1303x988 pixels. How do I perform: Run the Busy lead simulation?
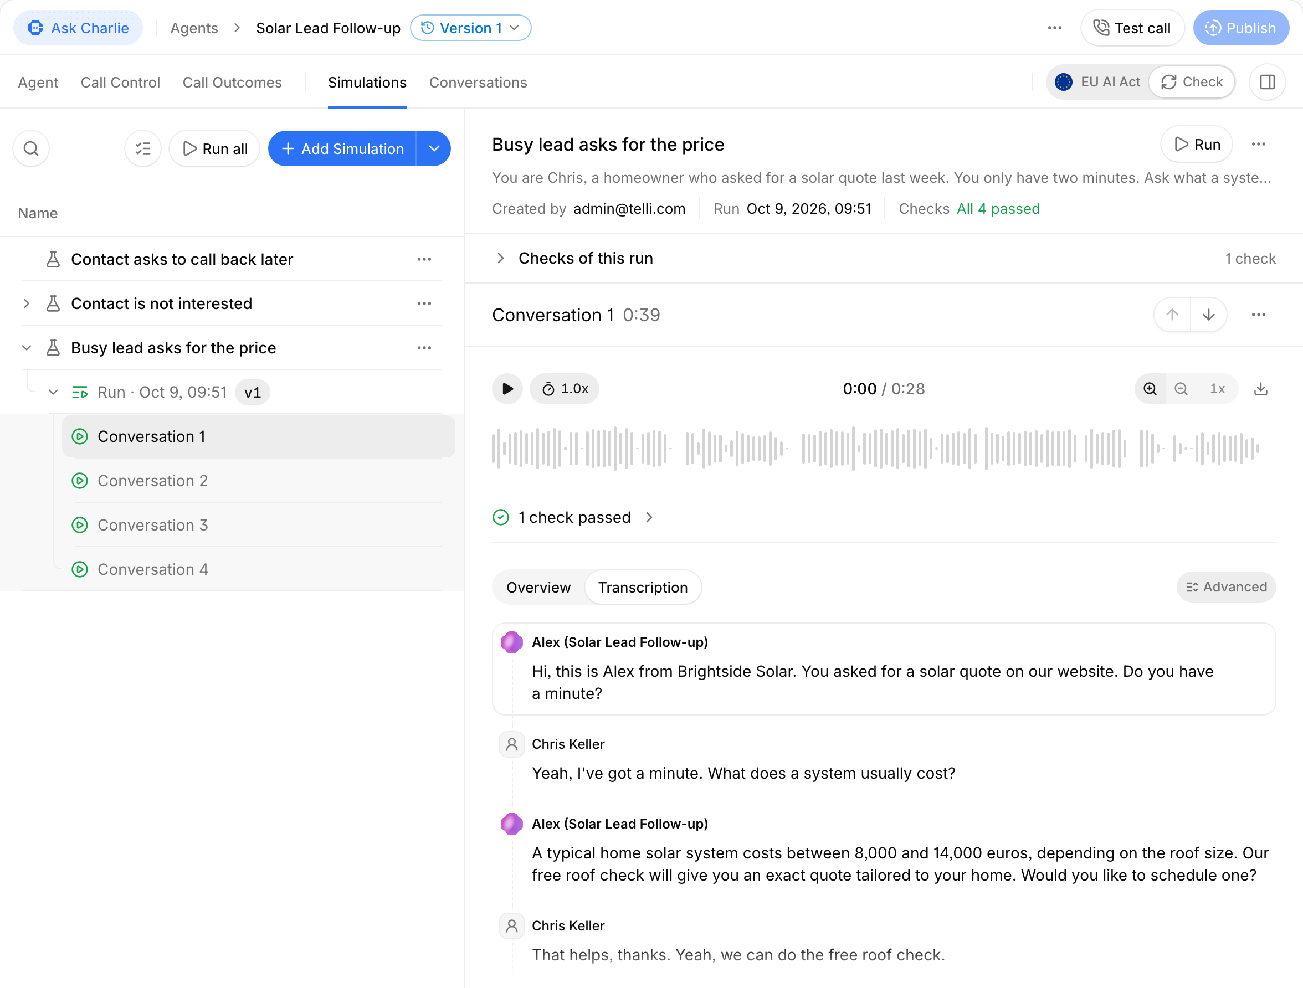[x=1197, y=144]
